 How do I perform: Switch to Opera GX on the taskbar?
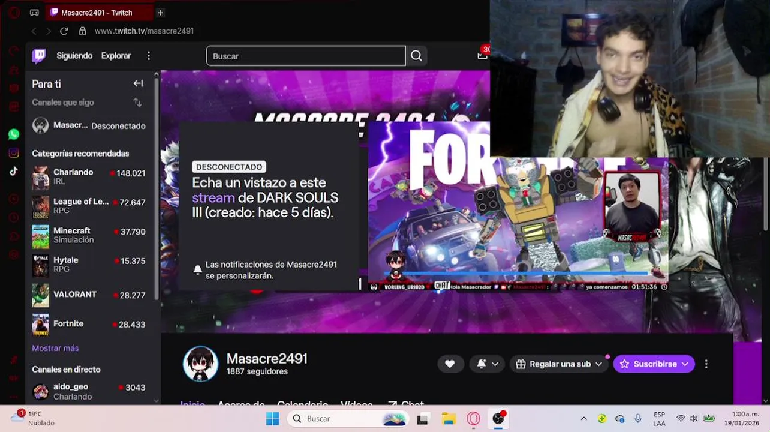pyautogui.click(x=473, y=419)
